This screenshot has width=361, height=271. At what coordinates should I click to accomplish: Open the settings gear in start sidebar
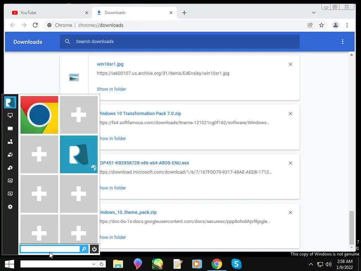[x=10, y=207]
